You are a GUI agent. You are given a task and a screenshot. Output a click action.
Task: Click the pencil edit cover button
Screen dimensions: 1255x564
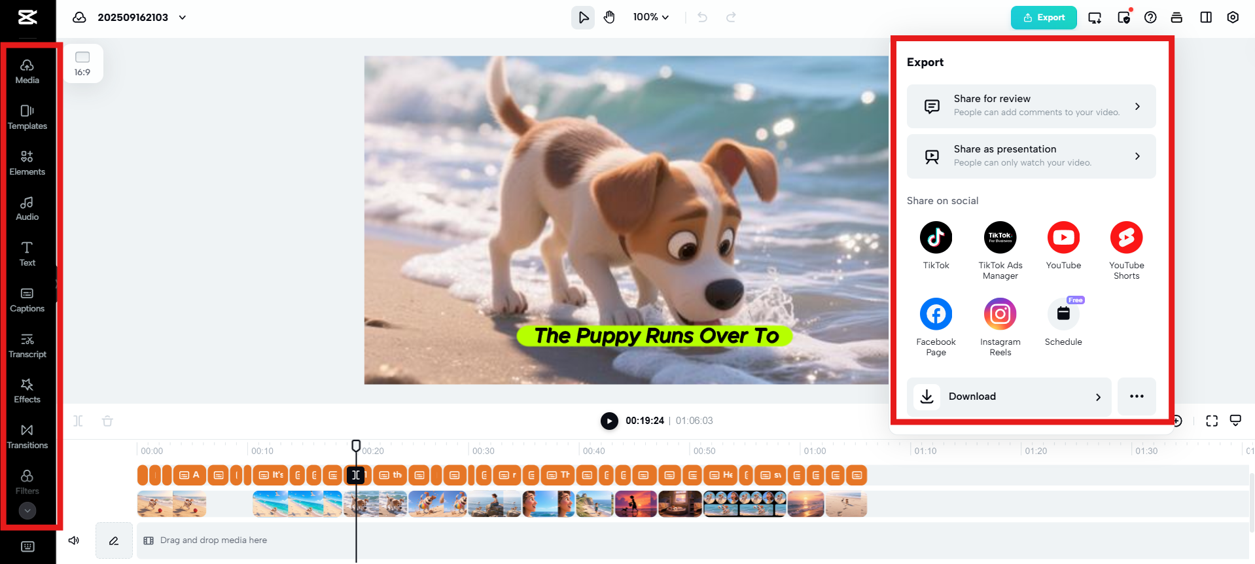[x=114, y=540]
